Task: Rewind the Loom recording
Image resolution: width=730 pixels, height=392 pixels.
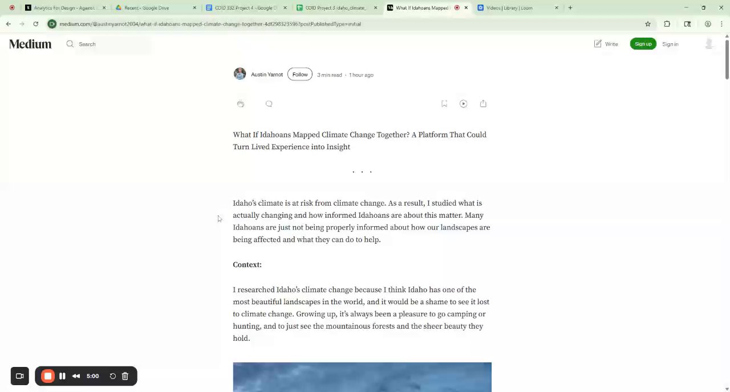Action: tap(76, 376)
